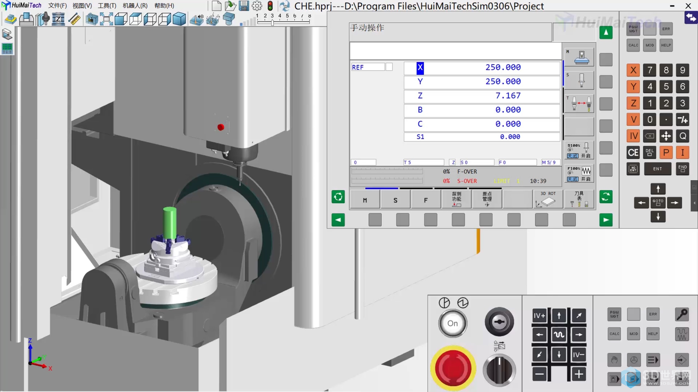The height and width of the screenshot is (392, 698).
Task: Click the workpiece stock block icon
Action: tap(11, 19)
